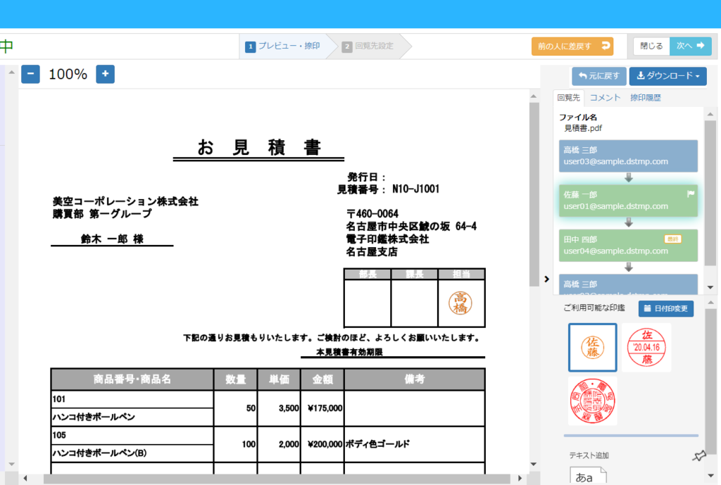Screen dimensions: 721x485
Task: Select the orange 佐藤 name seal
Action: (592, 347)
